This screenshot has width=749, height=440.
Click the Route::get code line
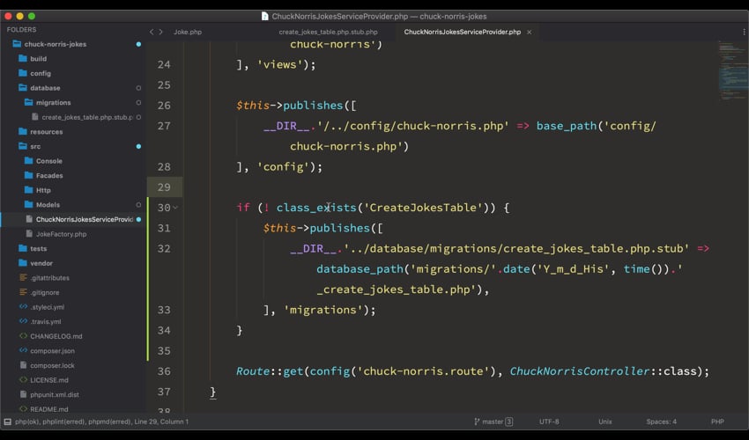[x=472, y=371]
